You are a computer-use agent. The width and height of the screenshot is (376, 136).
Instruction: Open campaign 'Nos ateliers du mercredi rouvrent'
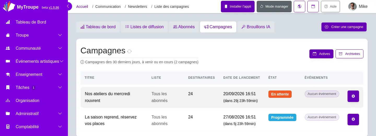[x=107, y=97]
